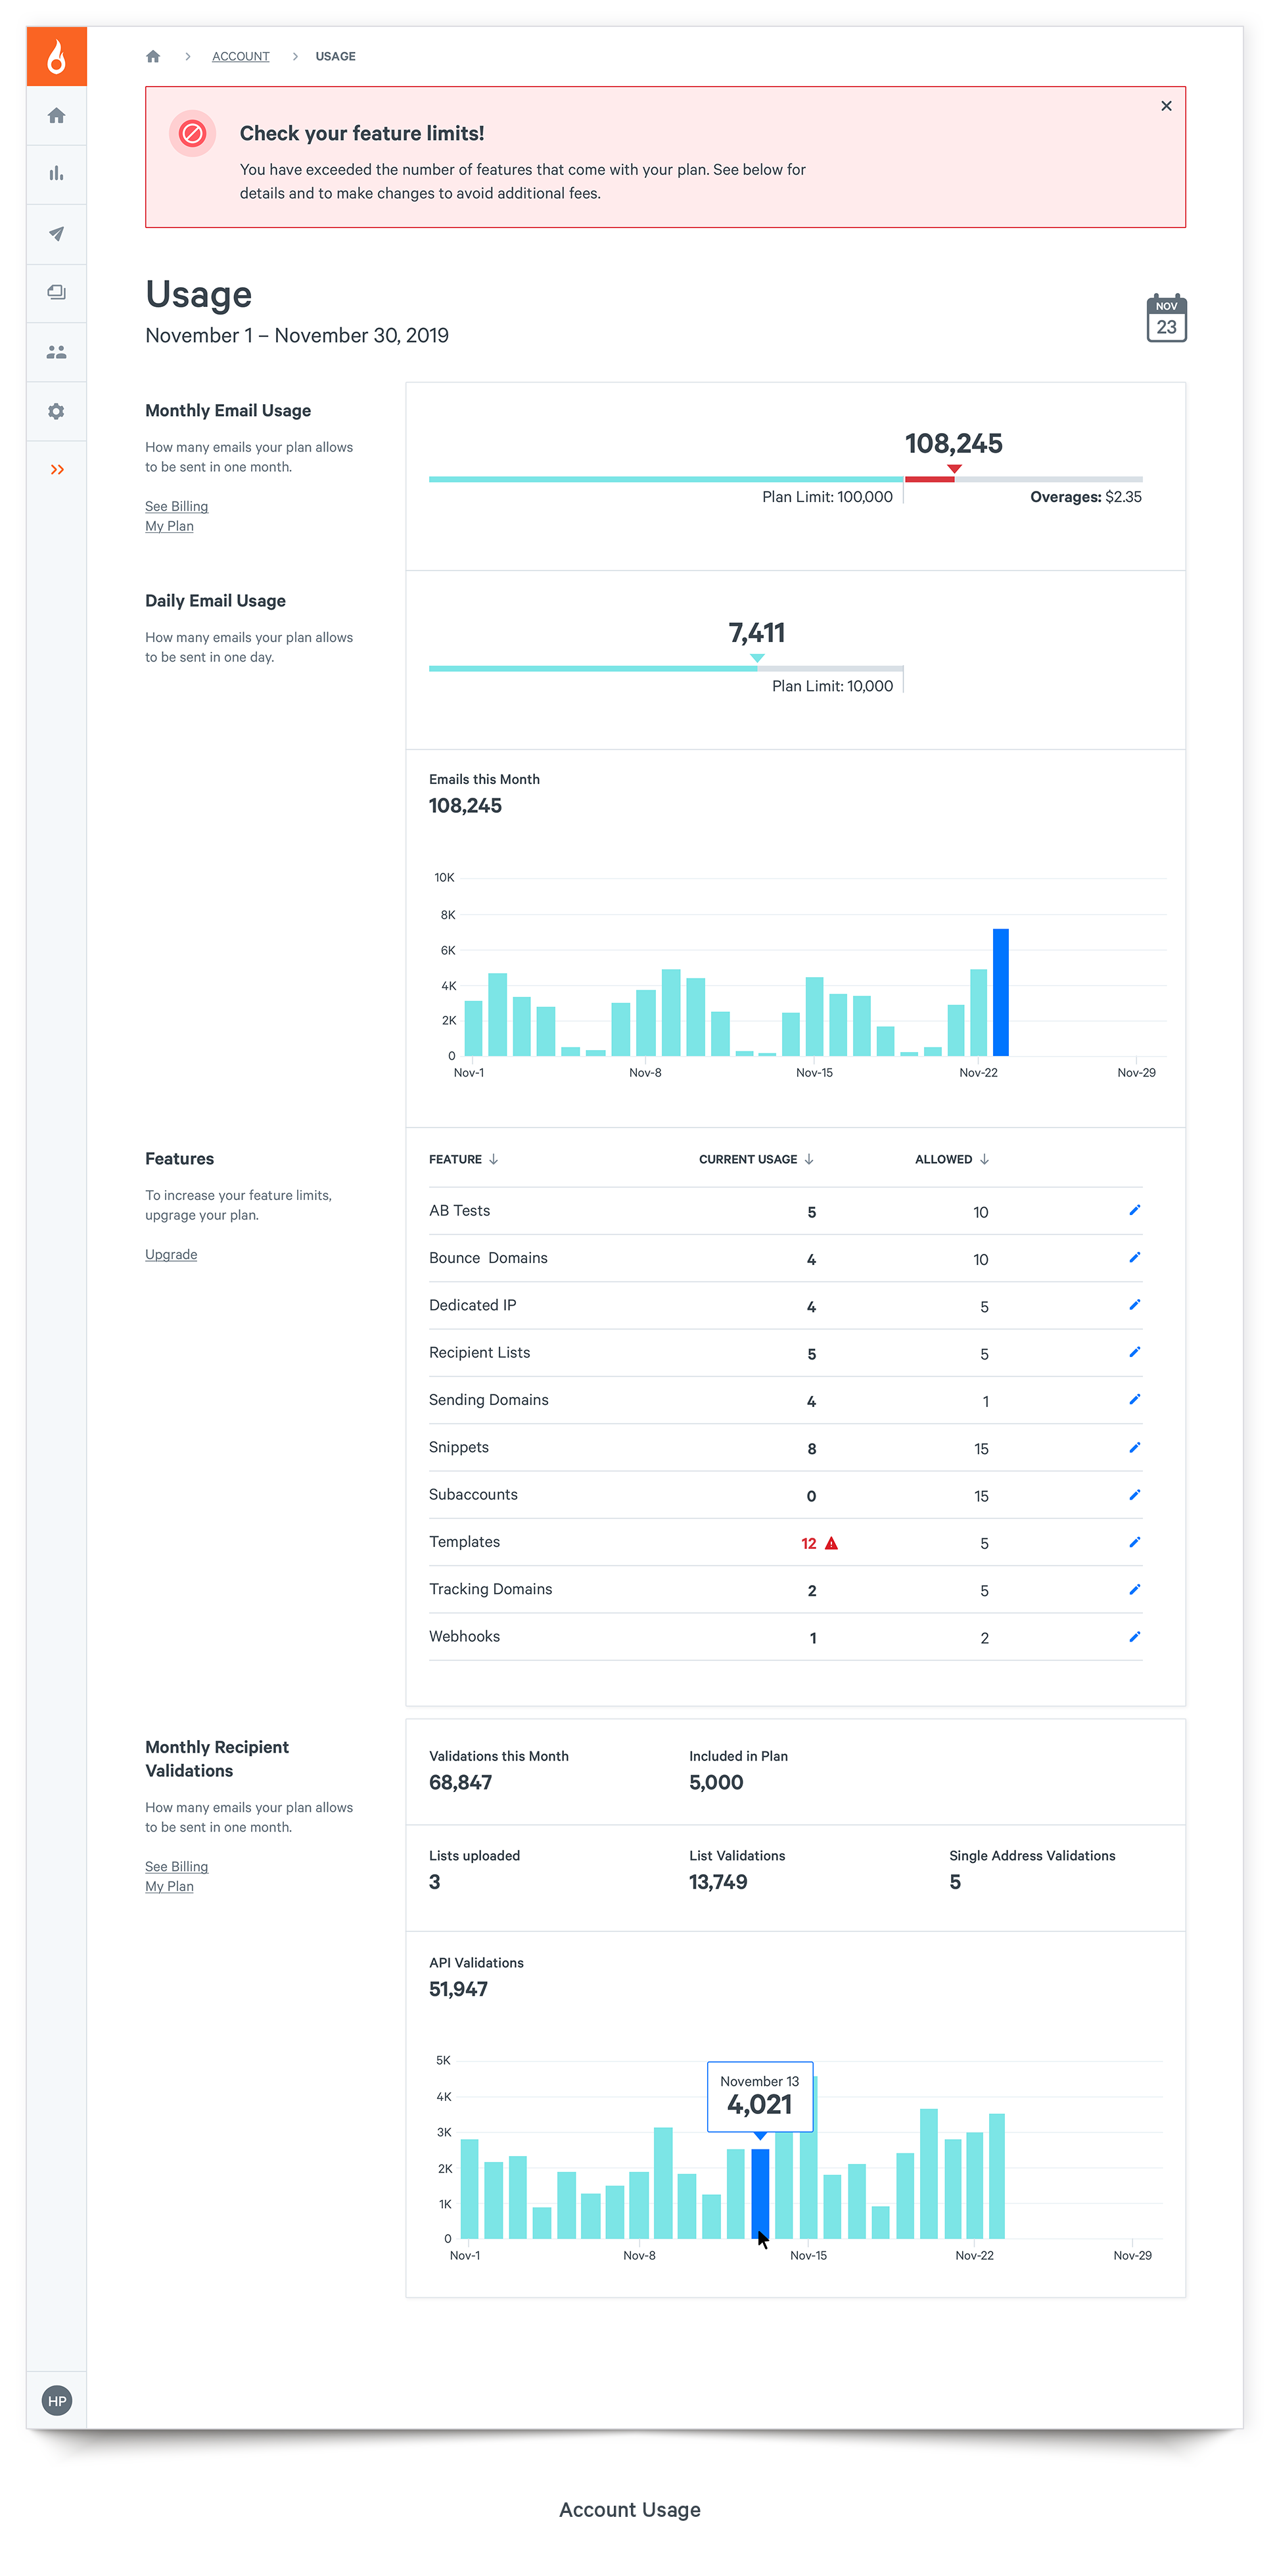
Task: Click See Billing under Monthly Email Usage
Action: click(176, 506)
